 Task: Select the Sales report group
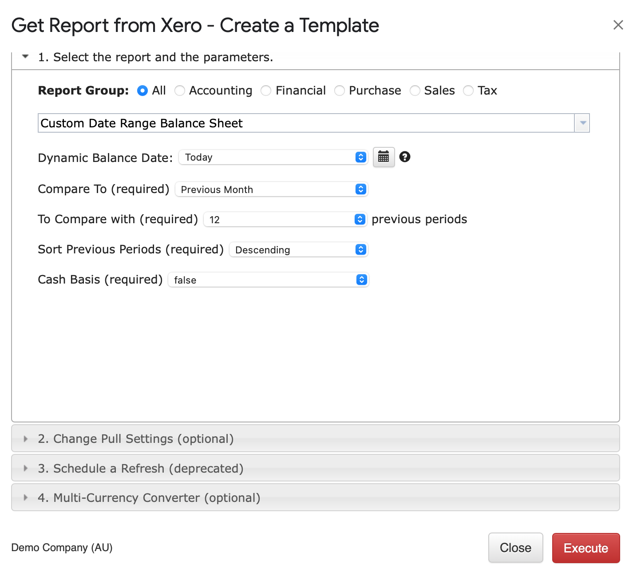pos(415,91)
